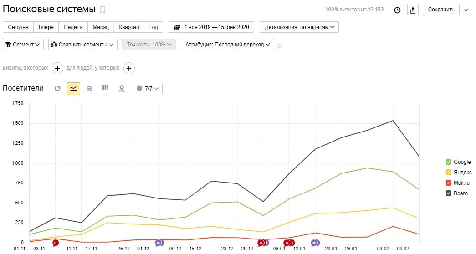Select the line chart view
476x254 pixels.
pyautogui.click(x=73, y=89)
